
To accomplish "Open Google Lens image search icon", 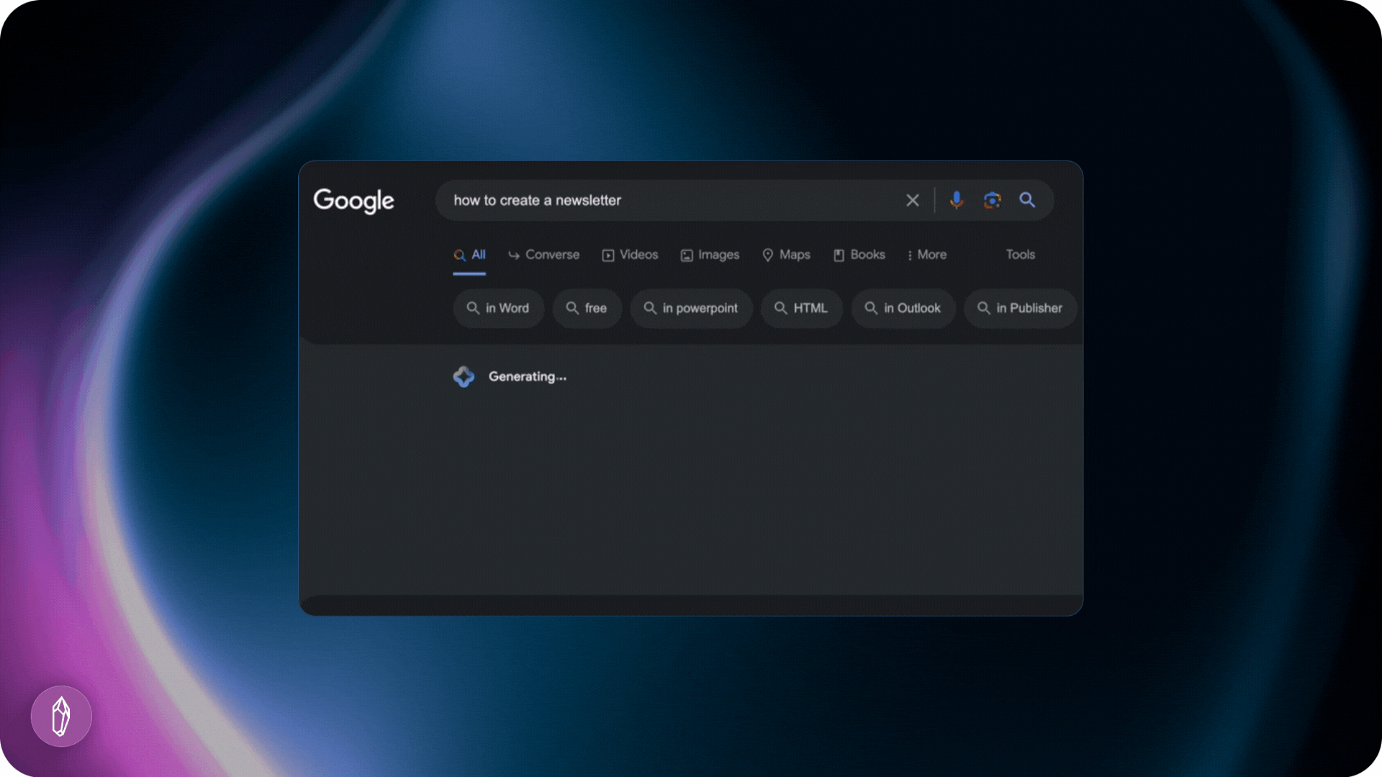I will point(992,200).
